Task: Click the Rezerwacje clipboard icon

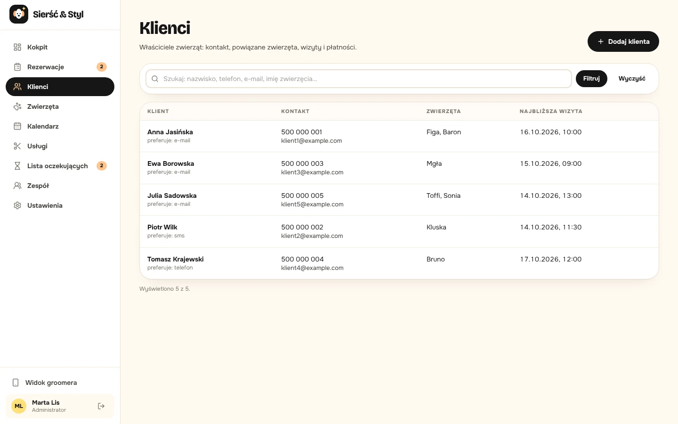Action: (17, 67)
